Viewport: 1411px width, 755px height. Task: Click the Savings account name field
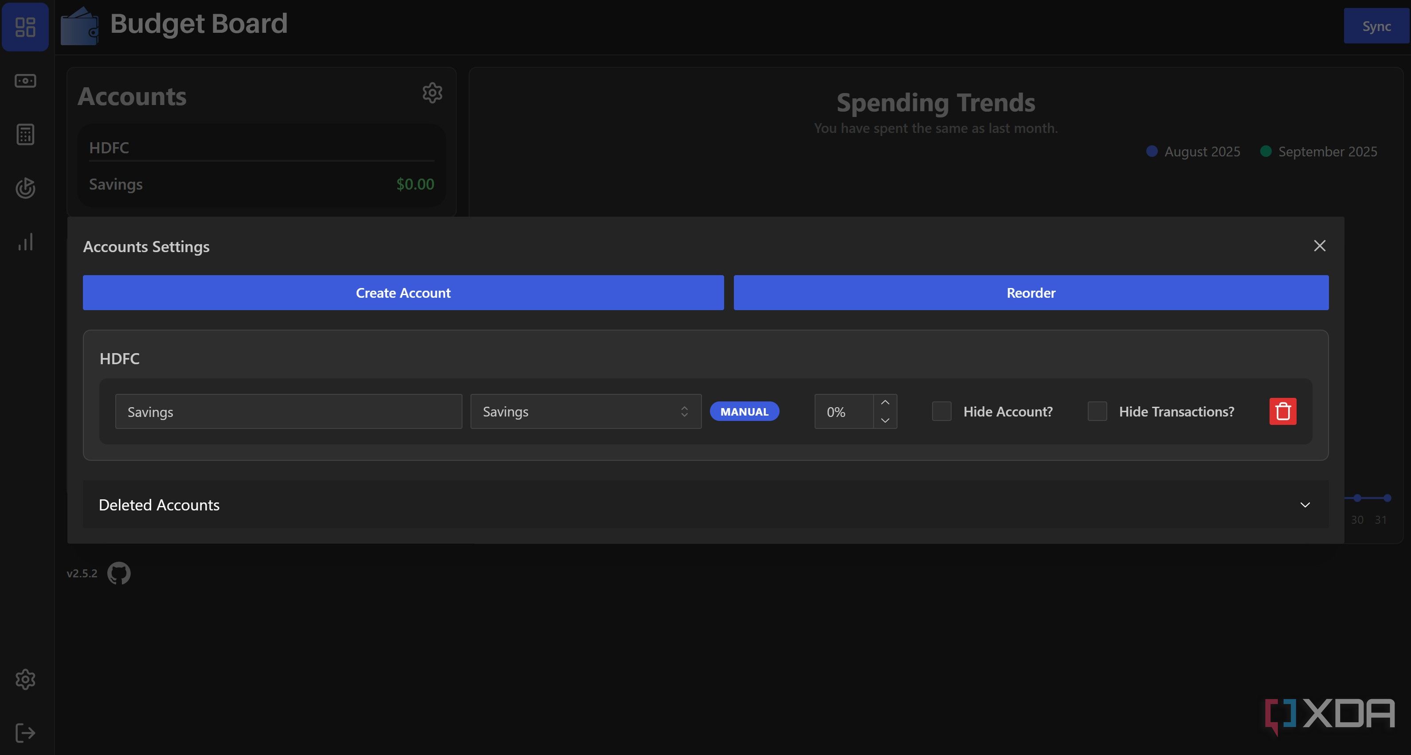click(x=289, y=411)
